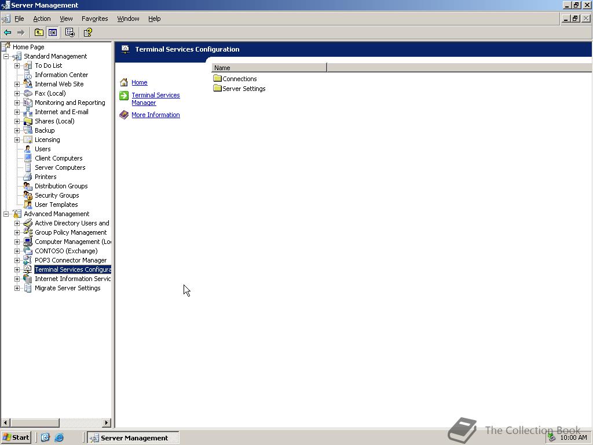Select Computer Management (Local) in tree

[73, 242]
